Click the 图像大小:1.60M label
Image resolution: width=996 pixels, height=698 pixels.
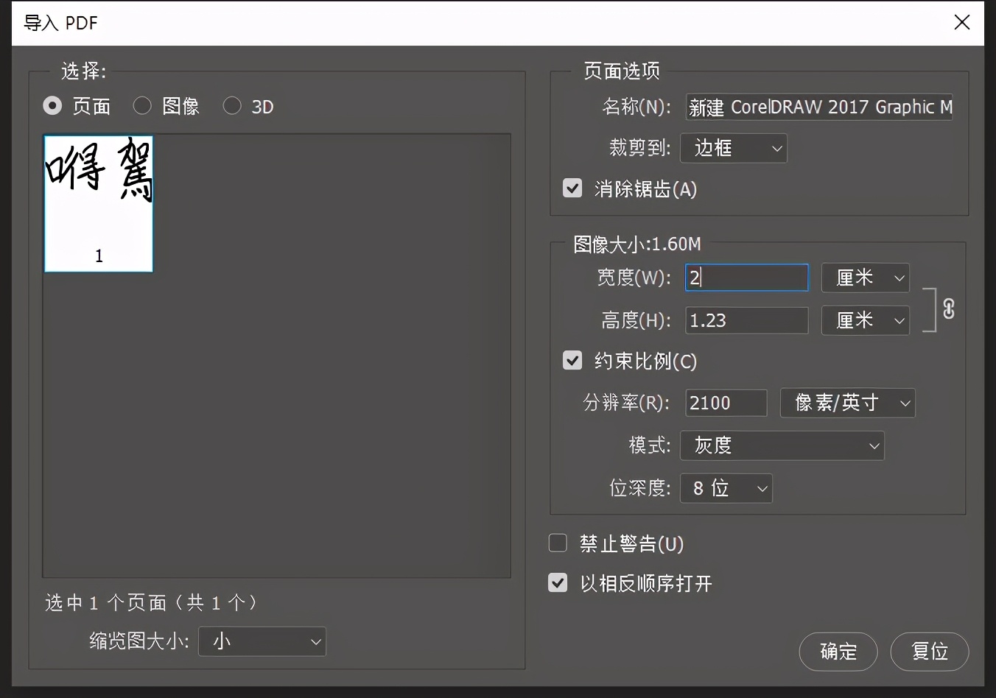coord(637,244)
